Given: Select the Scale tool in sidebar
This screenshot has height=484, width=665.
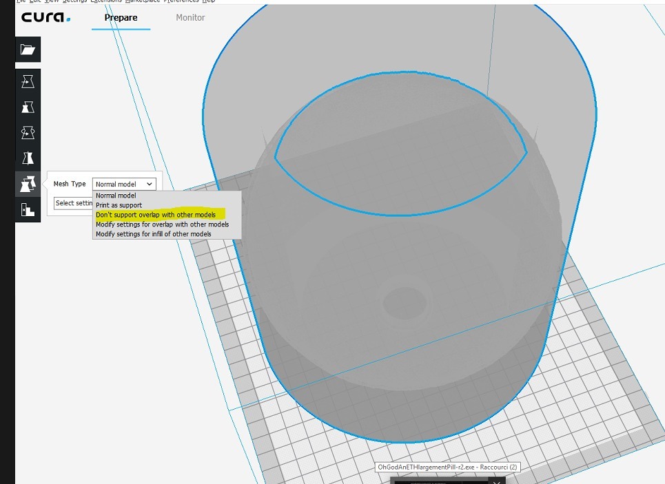Looking at the screenshot, I should 28,107.
